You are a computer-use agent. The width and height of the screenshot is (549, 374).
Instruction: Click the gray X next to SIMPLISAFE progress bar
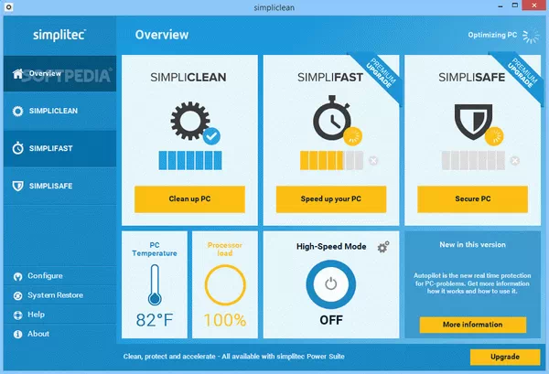click(515, 161)
